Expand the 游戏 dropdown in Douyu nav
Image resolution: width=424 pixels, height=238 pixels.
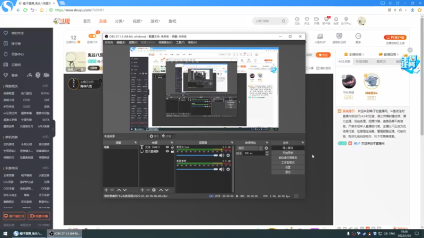coord(155,21)
